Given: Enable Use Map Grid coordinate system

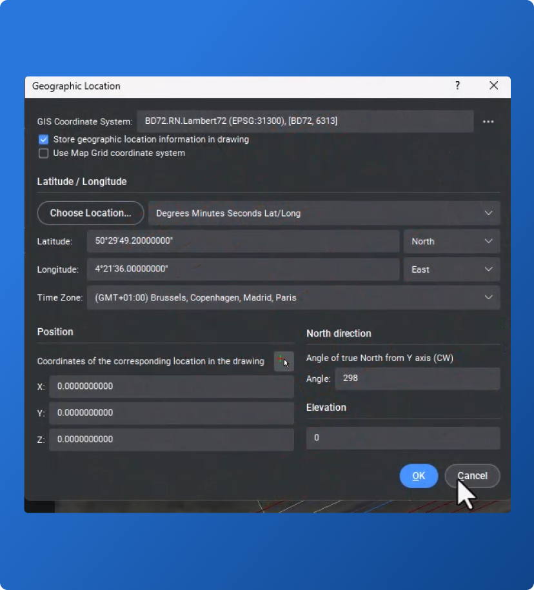Looking at the screenshot, I should [44, 153].
